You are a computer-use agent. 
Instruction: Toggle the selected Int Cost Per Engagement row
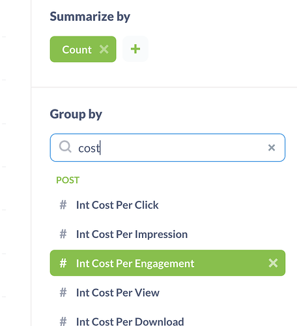[x=167, y=263]
